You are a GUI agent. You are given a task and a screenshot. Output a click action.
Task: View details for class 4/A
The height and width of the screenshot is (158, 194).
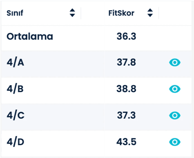coord(175,63)
